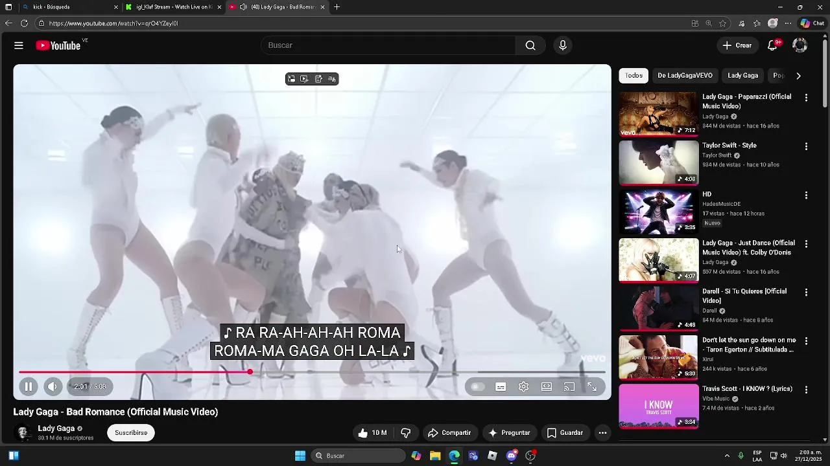
Task: Dislike the video
Action: 406,432
